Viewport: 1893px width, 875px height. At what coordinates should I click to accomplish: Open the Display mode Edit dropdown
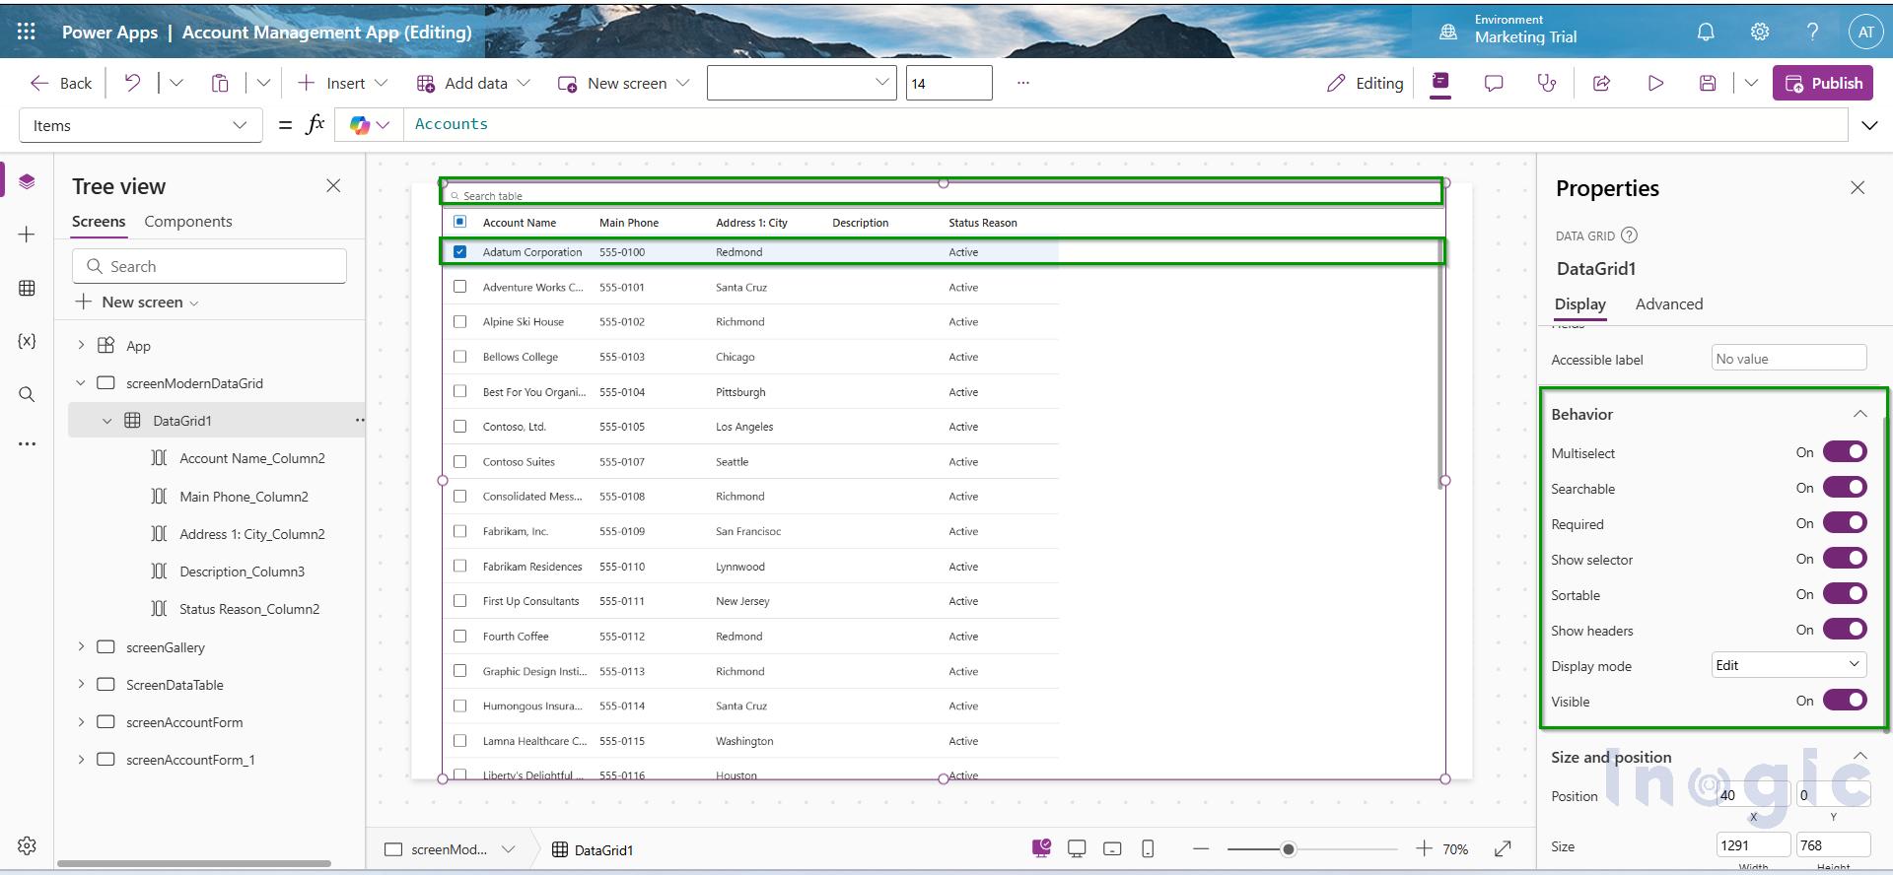tap(1788, 665)
